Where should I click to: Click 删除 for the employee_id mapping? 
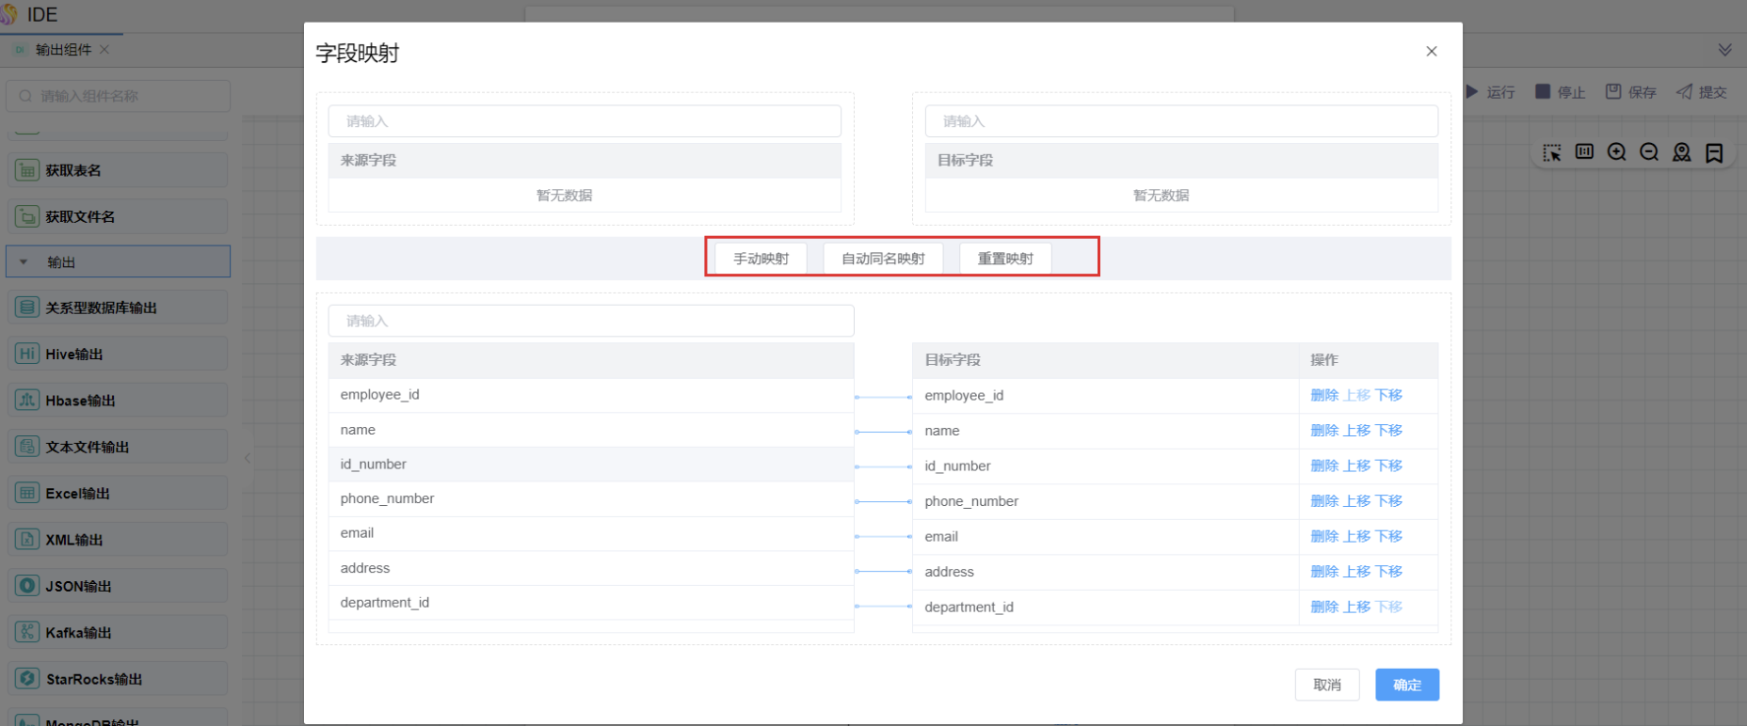1323,395
